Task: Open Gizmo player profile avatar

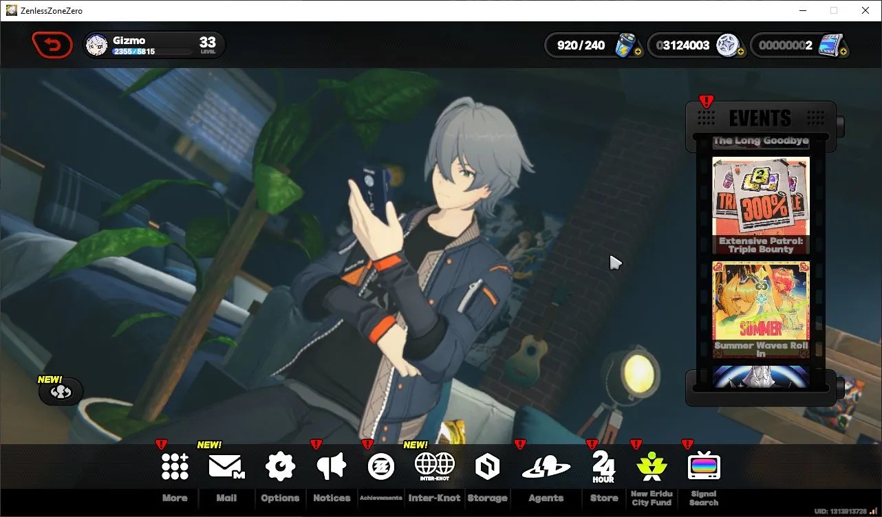Action: click(96, 45)
